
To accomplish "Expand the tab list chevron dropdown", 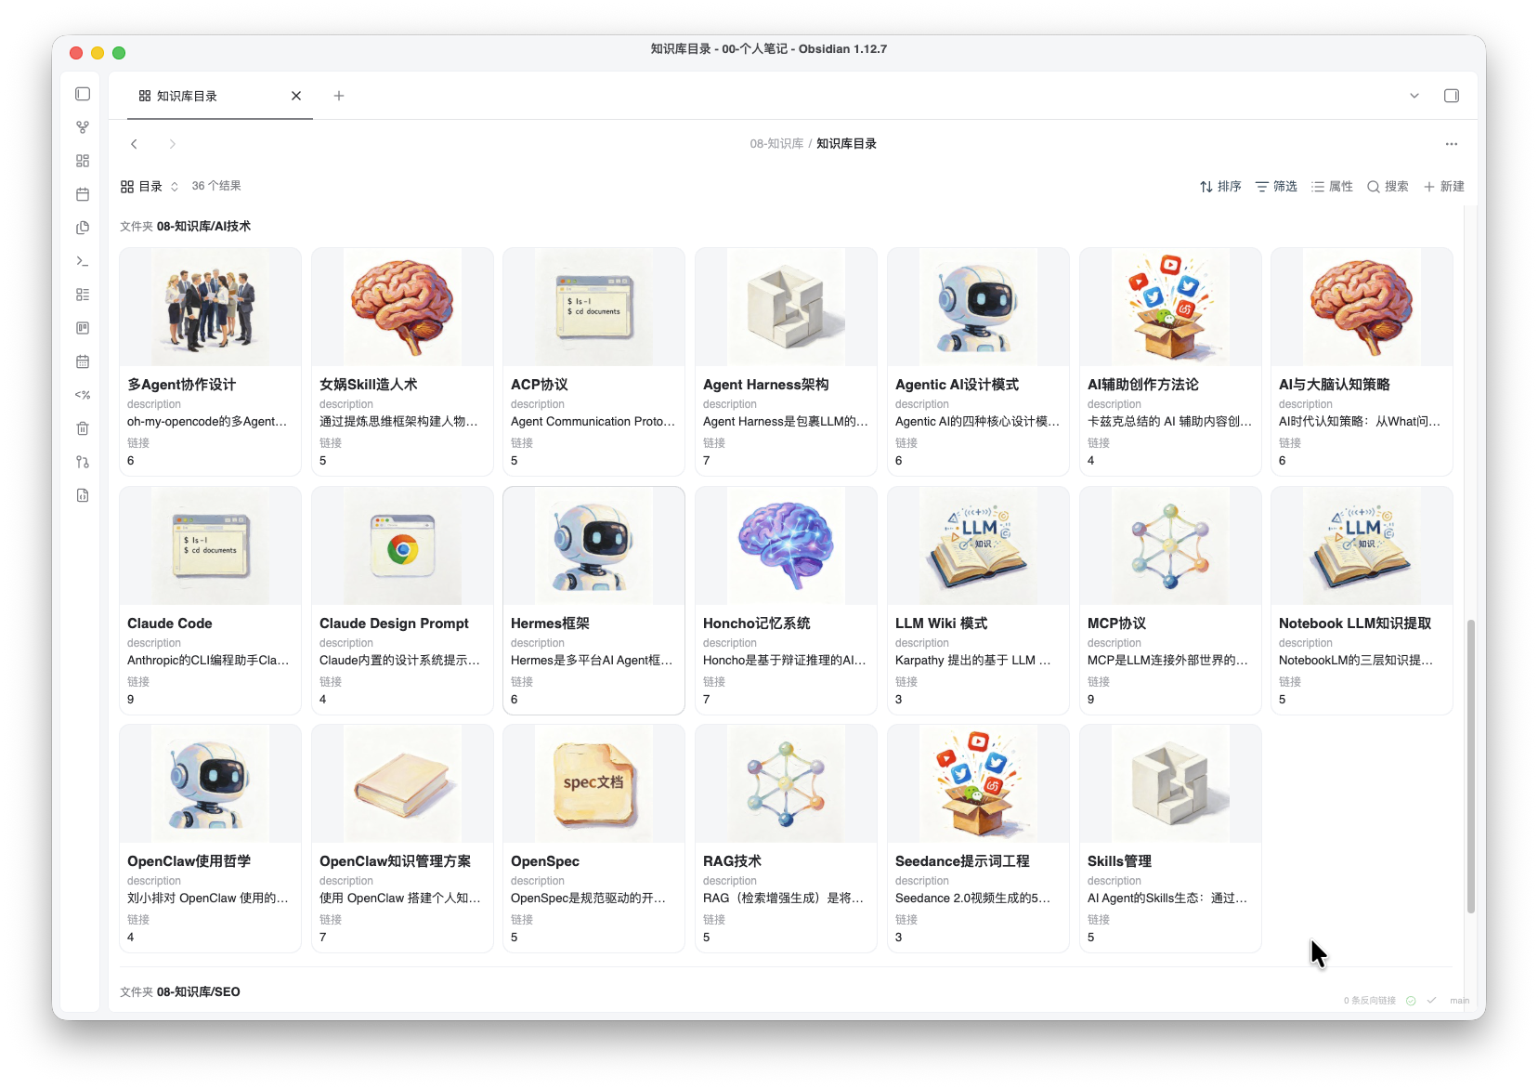I will pyautogui.click(x=1414, y=96).
